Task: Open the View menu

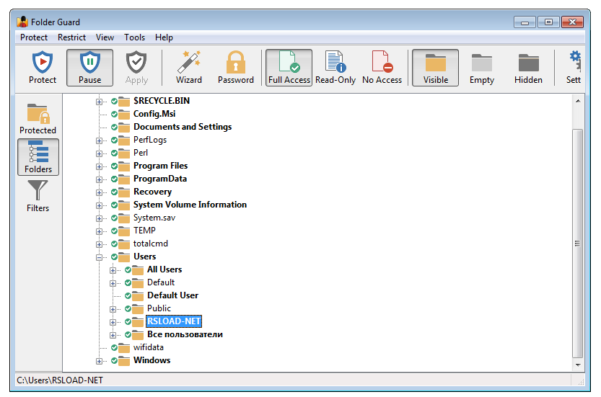Action: pos(105,37)
